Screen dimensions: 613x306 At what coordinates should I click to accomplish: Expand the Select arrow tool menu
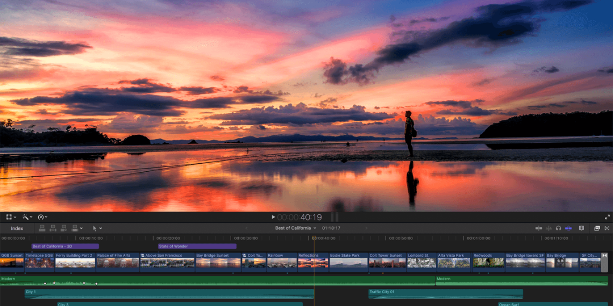pyautogui.click(x=97, y=228)
